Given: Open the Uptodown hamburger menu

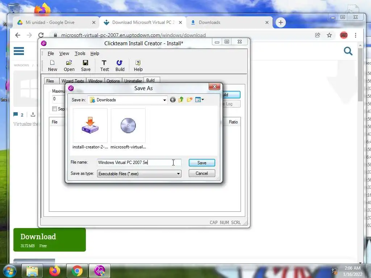Looking at the screenshot, I should click(x=19, y=51).
